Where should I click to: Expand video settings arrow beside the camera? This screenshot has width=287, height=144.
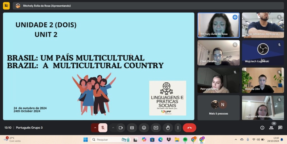coord(113,128)
